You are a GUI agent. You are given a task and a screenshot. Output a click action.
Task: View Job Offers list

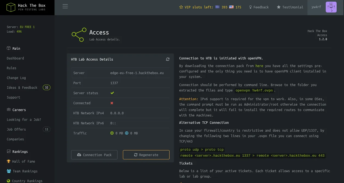pyautogui.click(x=16, y=130)
